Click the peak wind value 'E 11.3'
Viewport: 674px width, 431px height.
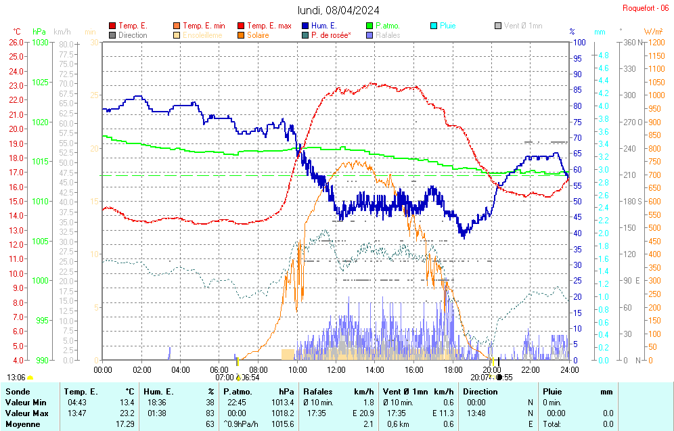click(x=443, y=413)
